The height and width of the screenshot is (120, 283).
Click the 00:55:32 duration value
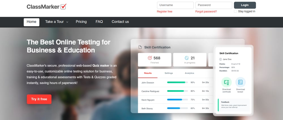[235, 71]
